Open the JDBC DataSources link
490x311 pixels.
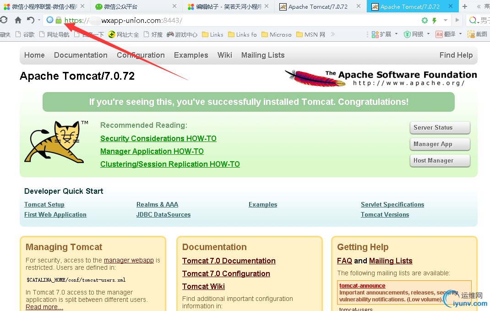(163, 214)
